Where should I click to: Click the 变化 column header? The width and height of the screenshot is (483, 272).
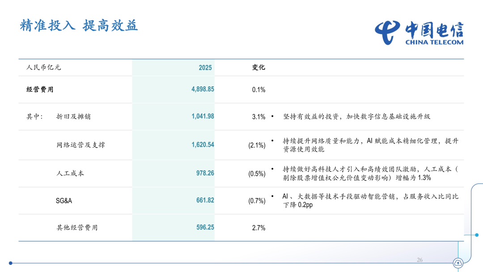tap(258, 68)
